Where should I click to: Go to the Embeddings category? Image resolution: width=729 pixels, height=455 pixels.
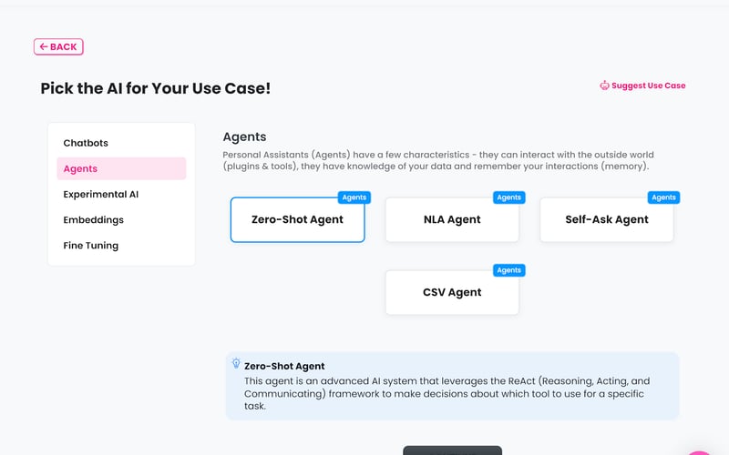coord(93,219)
